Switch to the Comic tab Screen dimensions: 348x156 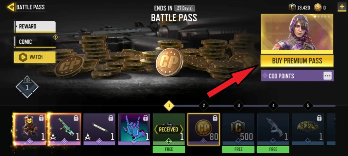pos(35,42)
